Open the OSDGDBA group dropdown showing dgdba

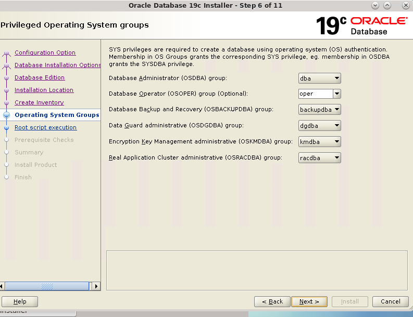pos(319,126)
